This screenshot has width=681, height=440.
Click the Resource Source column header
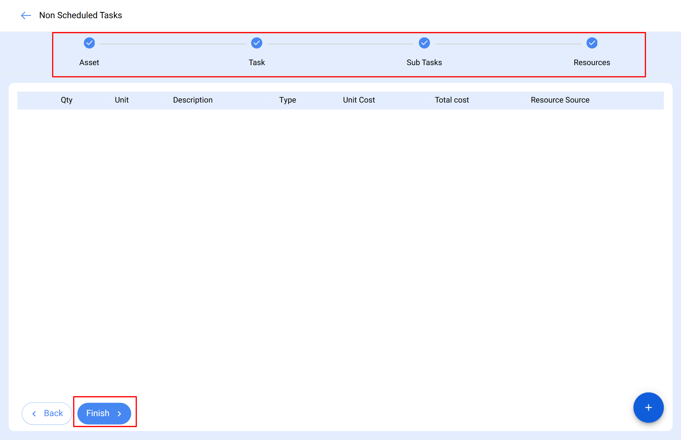(x=560, y=100)
